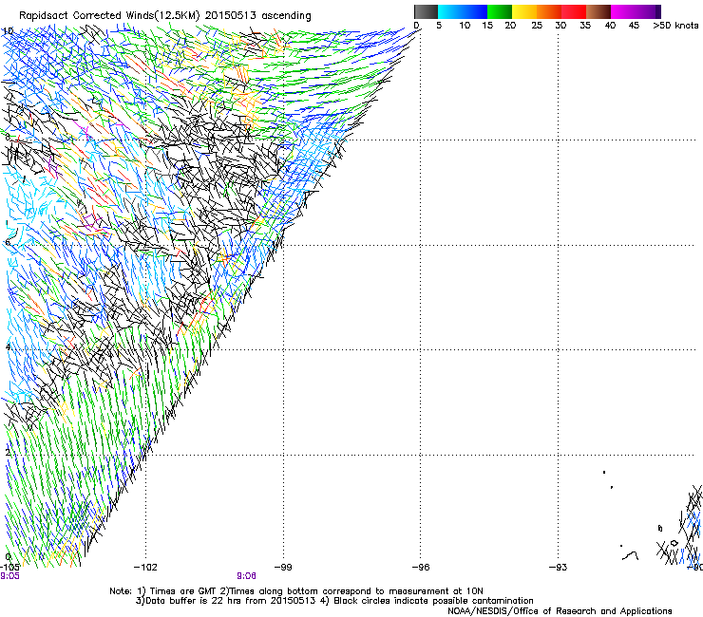Click the magenta 40-45 knots legend segment
Image resolution: width=703 pixels, height=617 pixels.
(x=623, y=11)
